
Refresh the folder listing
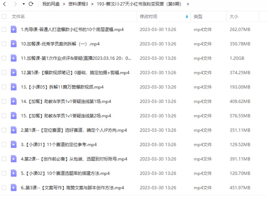point(31,4)
